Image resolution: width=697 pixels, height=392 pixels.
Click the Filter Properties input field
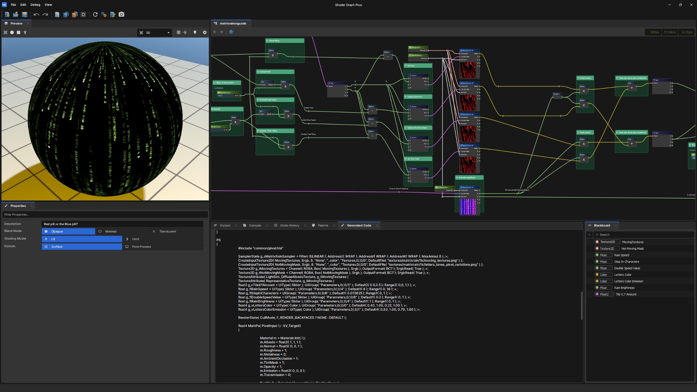pos(105,215)
